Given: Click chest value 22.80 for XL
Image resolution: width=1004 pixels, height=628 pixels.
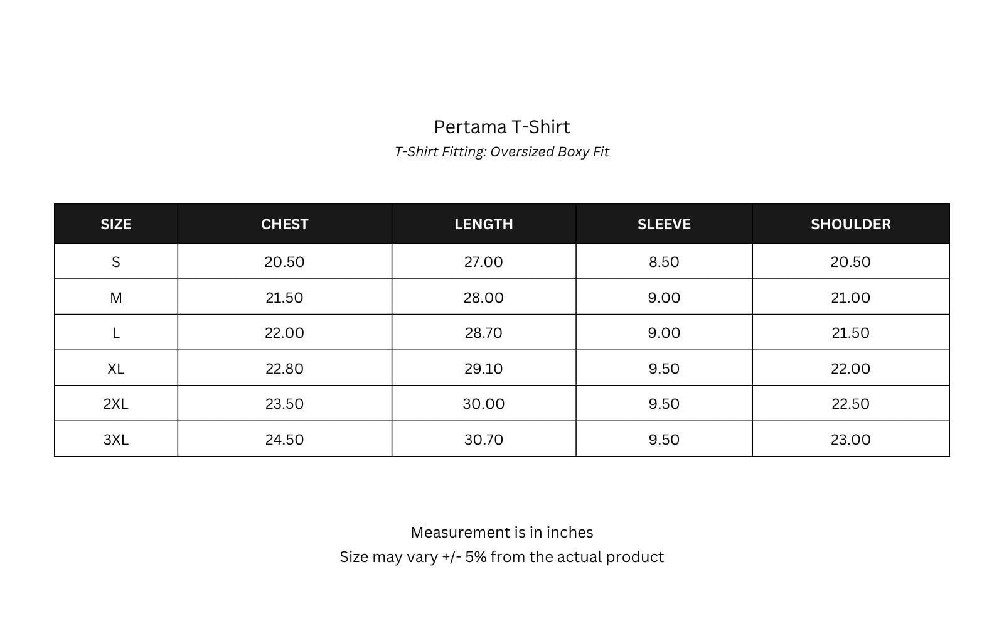Looking at the screenshot, I should [284, 369].
